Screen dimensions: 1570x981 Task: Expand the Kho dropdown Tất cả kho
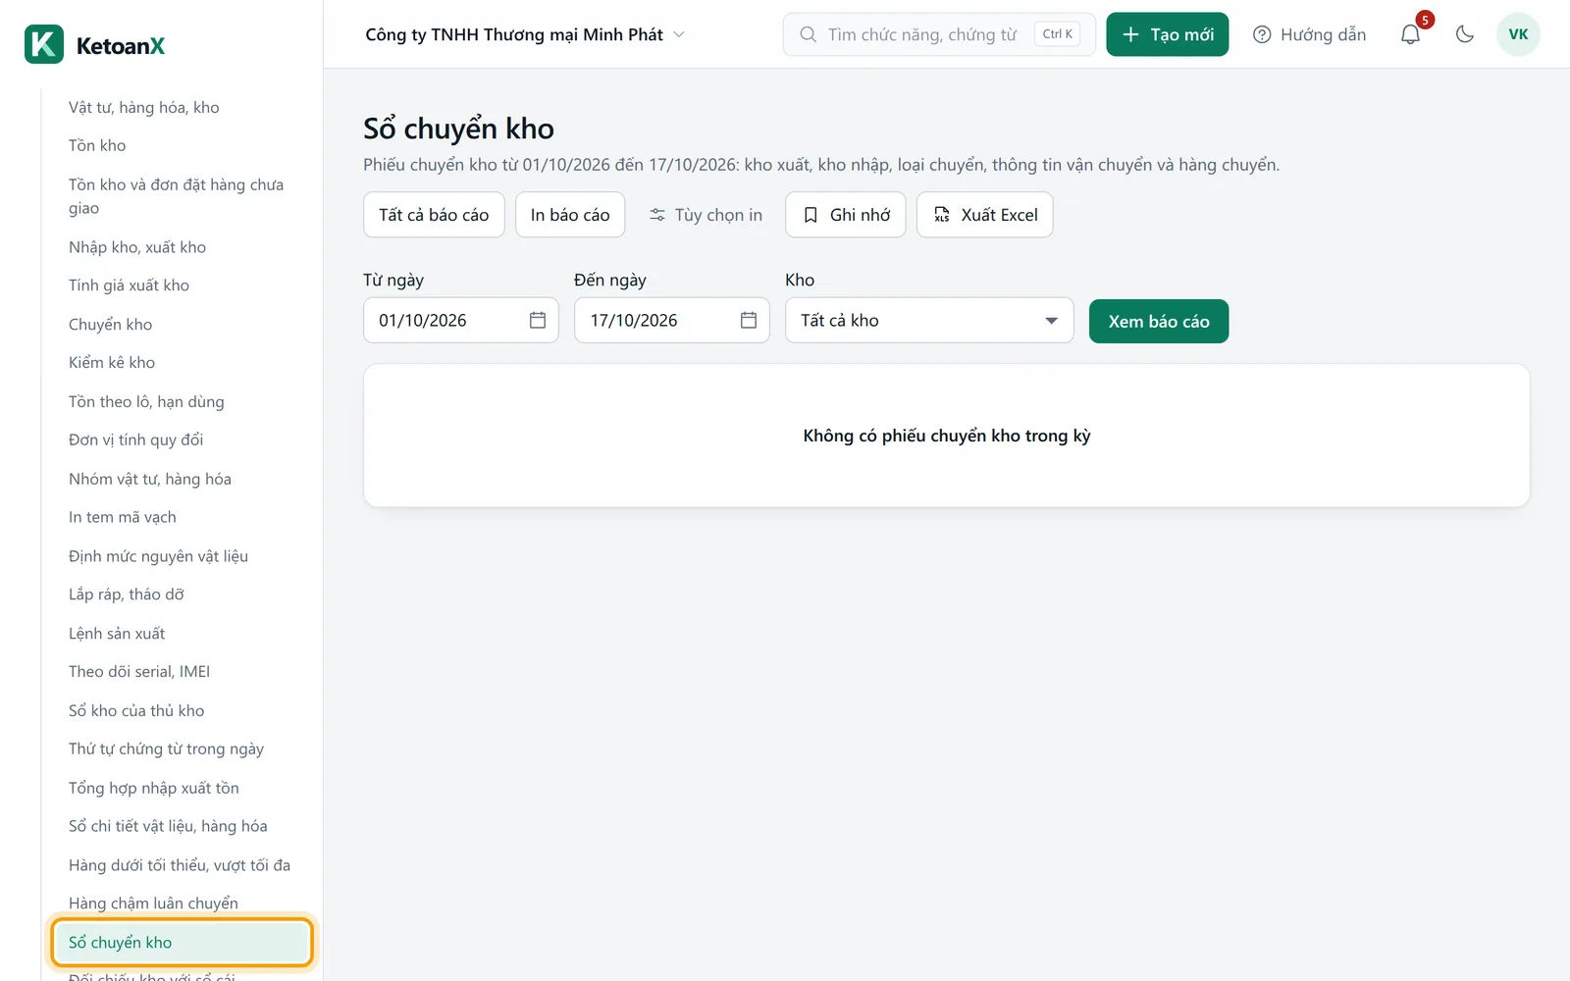(929, 320)
